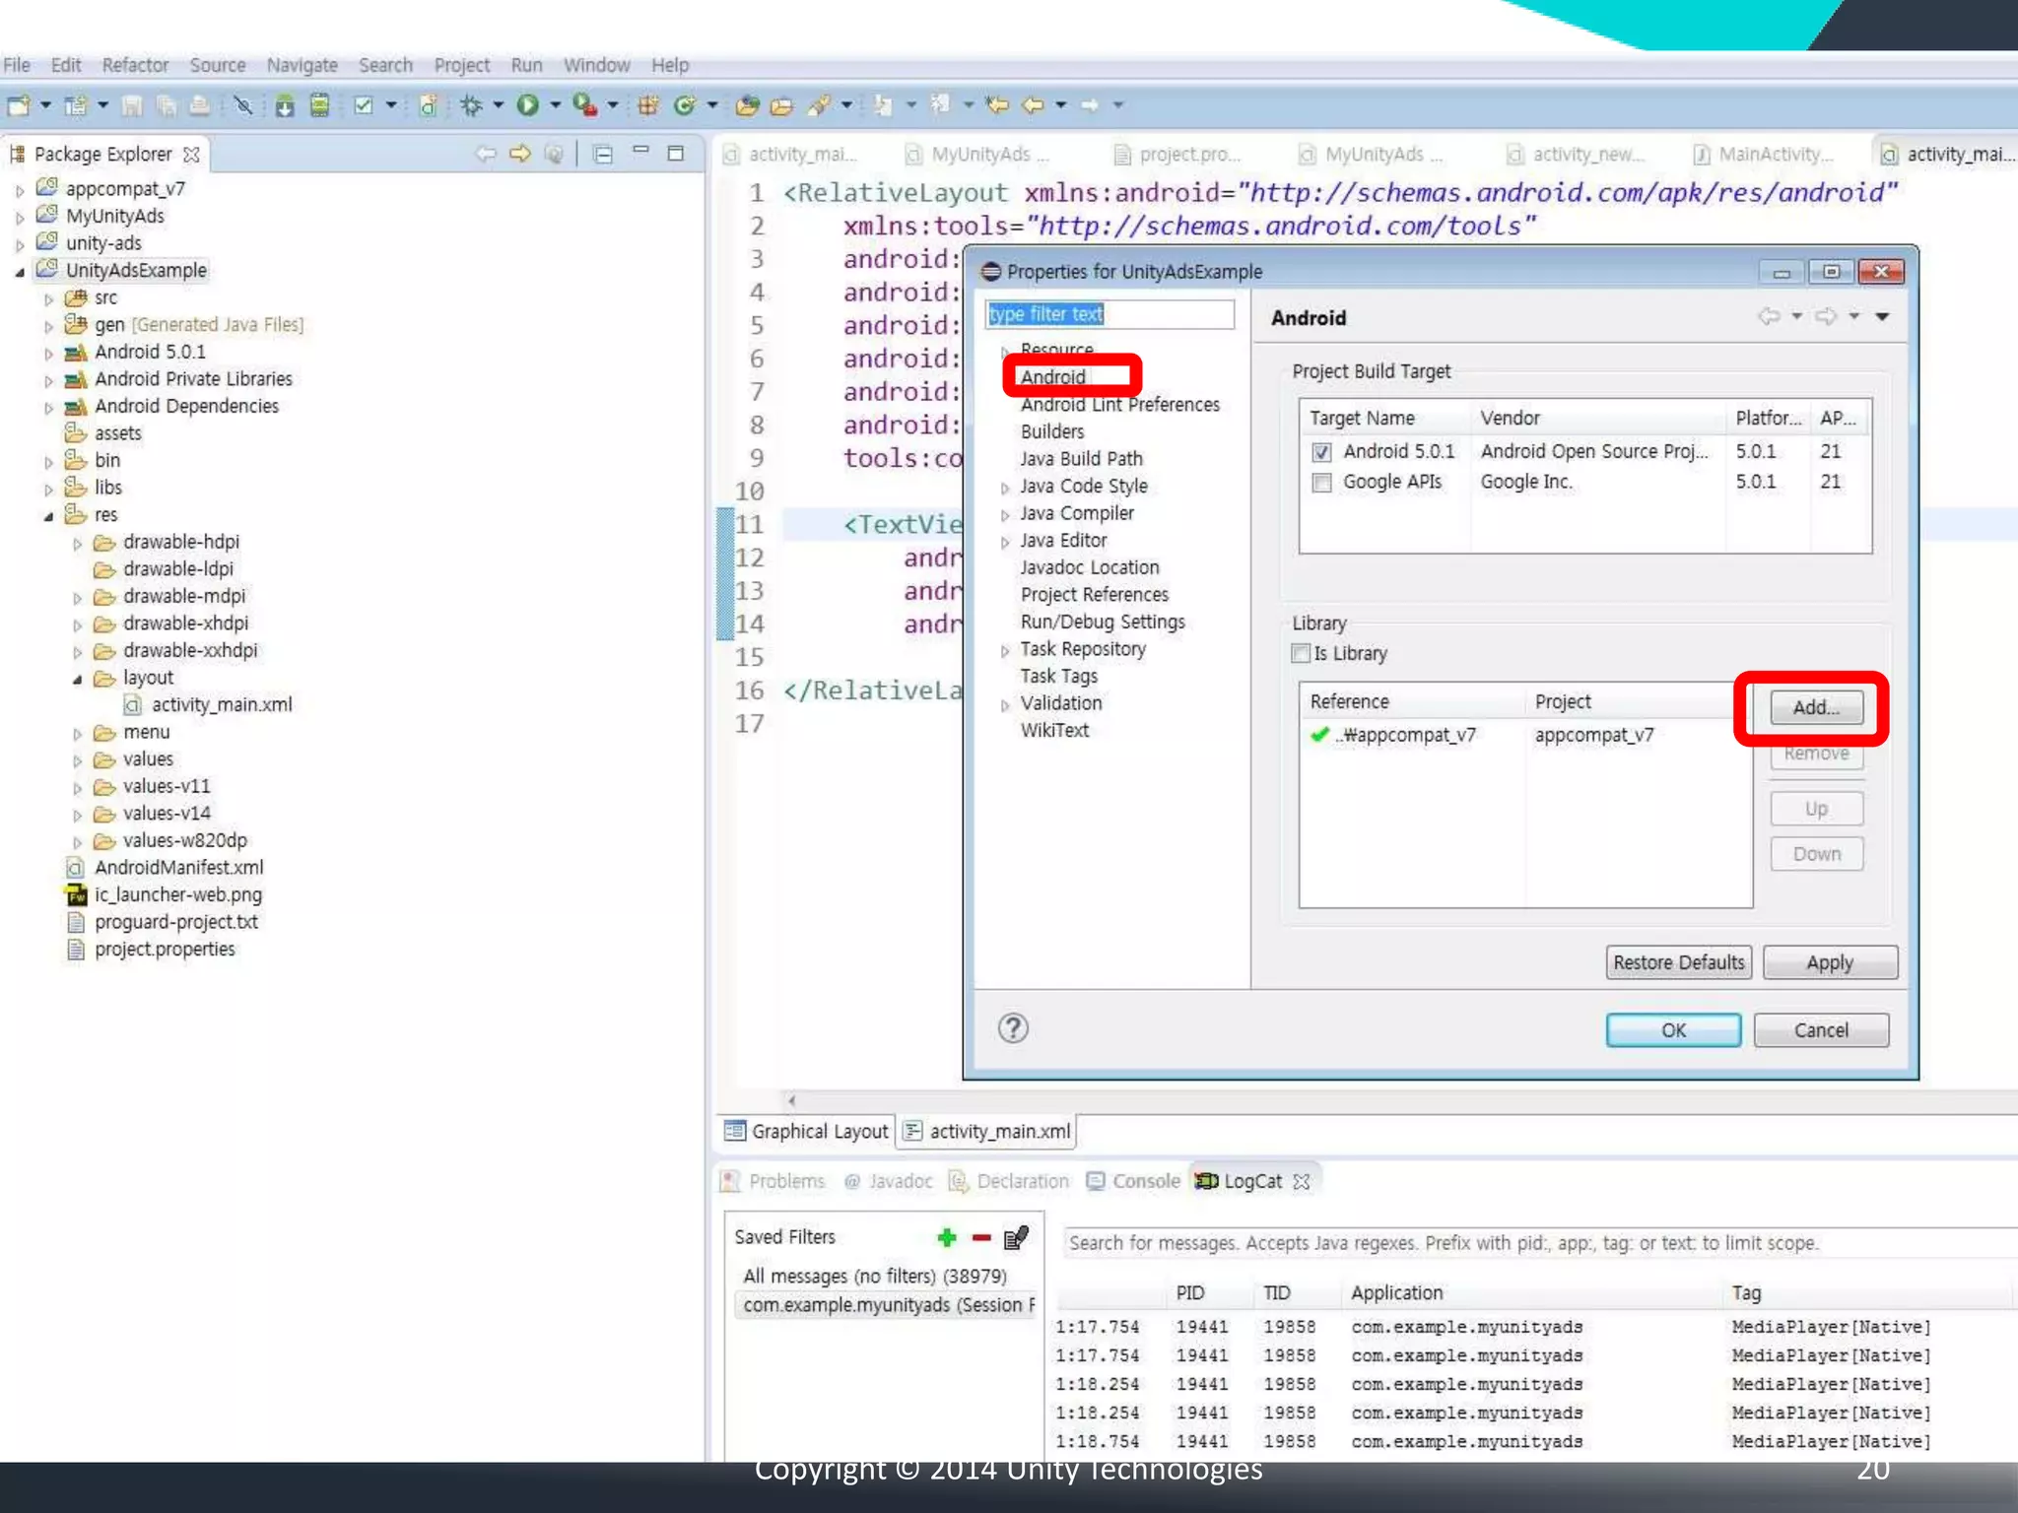2018x1513 pixels.
Task: Open the Refactor menu
Action: (135, 65)
